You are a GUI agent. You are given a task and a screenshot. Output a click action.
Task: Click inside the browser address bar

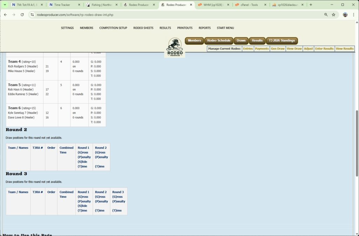click(x=105, y=15)
